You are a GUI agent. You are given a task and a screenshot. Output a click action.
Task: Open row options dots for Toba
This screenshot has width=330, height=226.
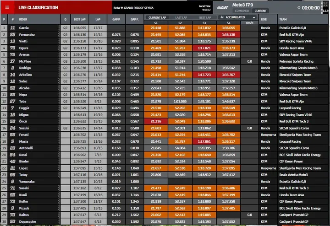point(59,101)
